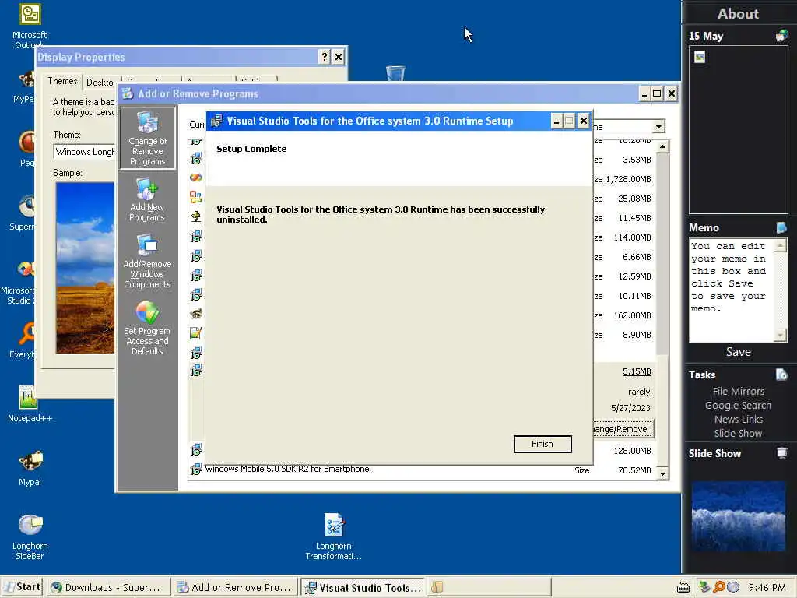Click the memo scroll down arrow
797x598 pixels.
pos(780,335)
